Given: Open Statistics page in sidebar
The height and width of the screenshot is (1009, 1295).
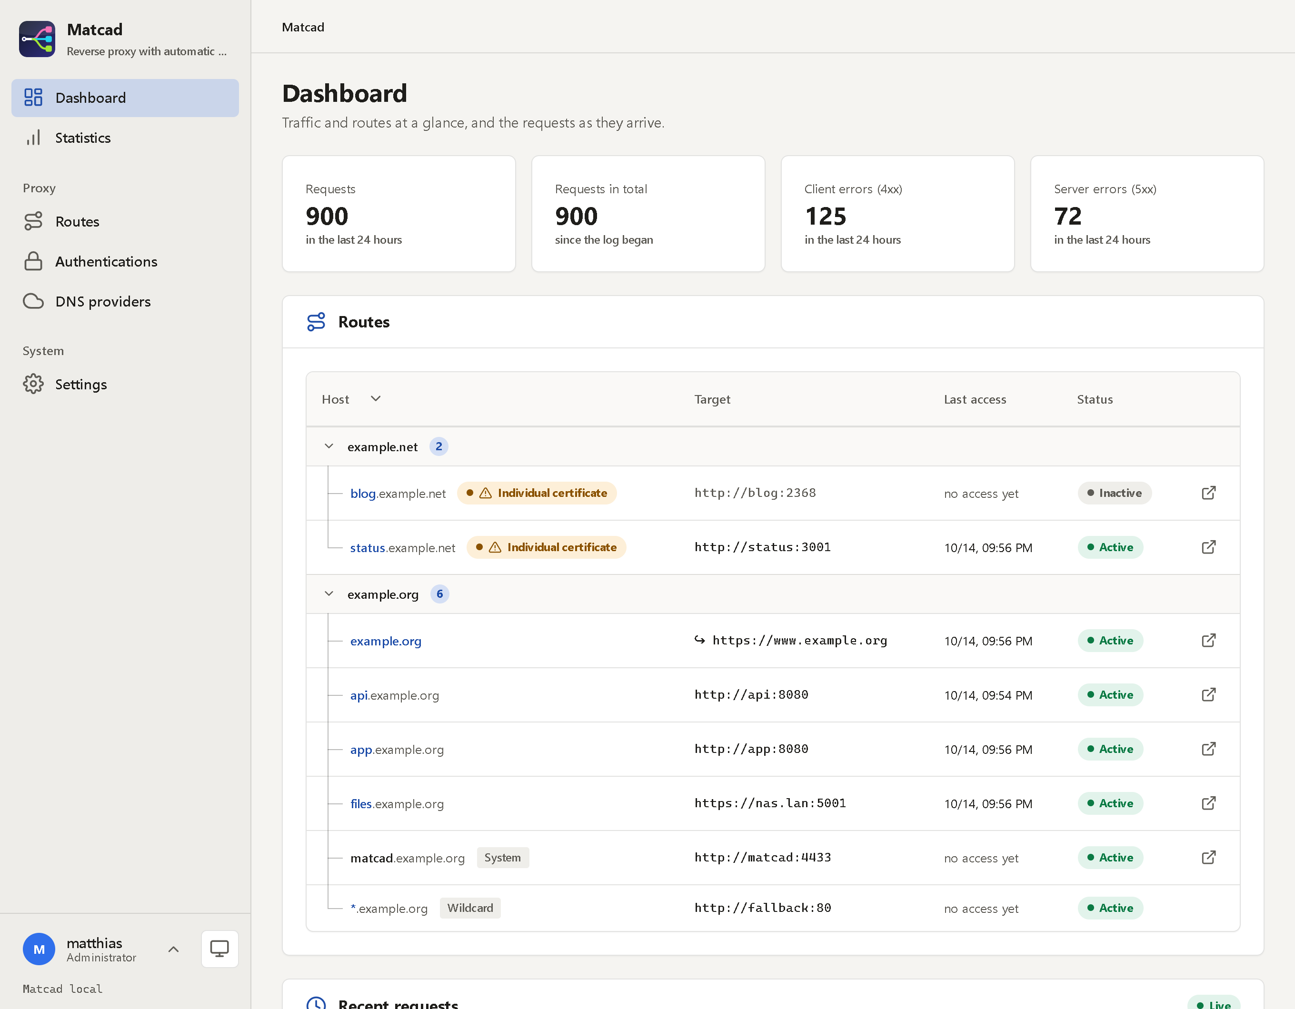Looking at the screenshot, I should click(x=125, y=138).
